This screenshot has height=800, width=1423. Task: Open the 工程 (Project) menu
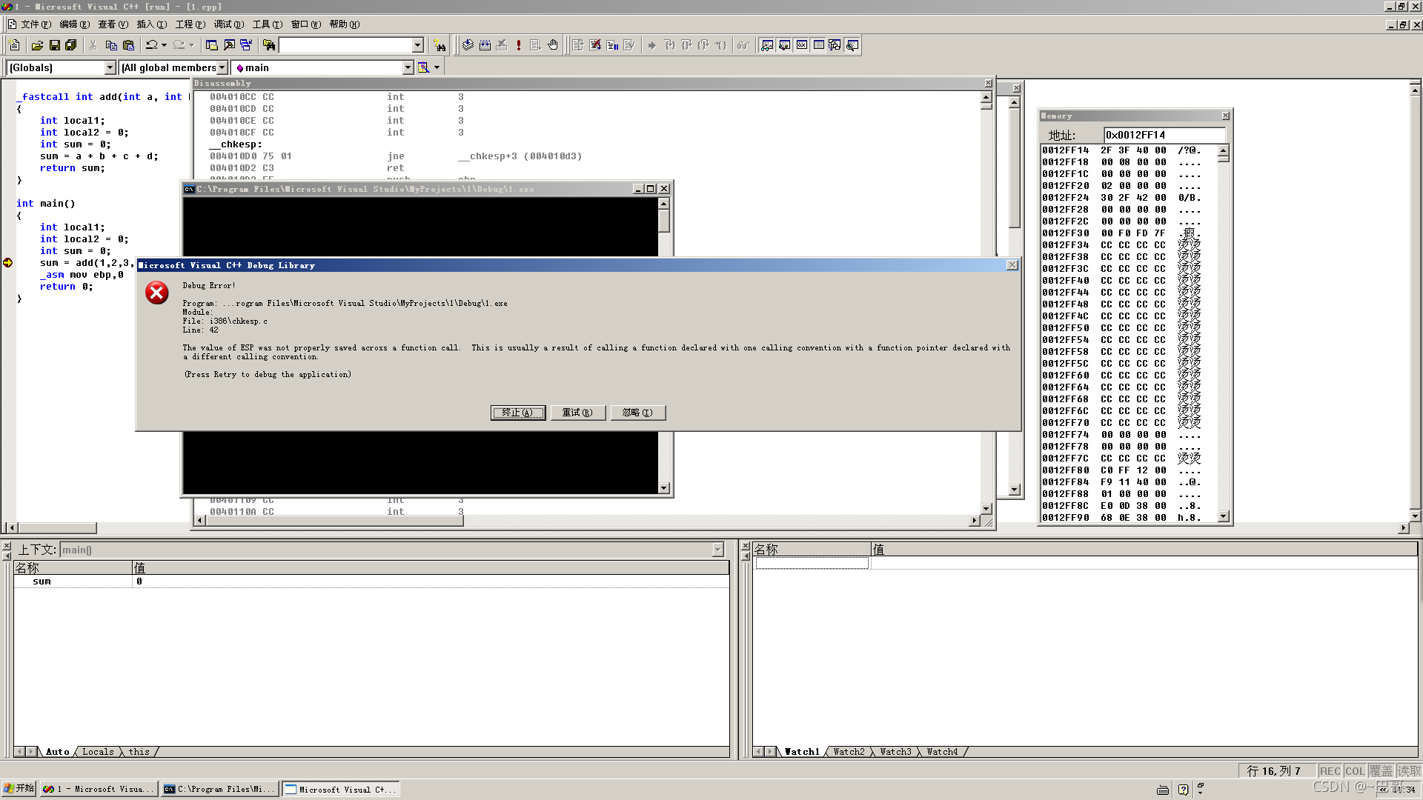point(190,24)
